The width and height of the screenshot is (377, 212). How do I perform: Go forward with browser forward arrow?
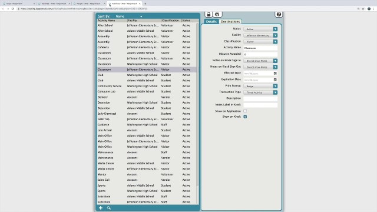pyautogui.click(x=8, y=9)
